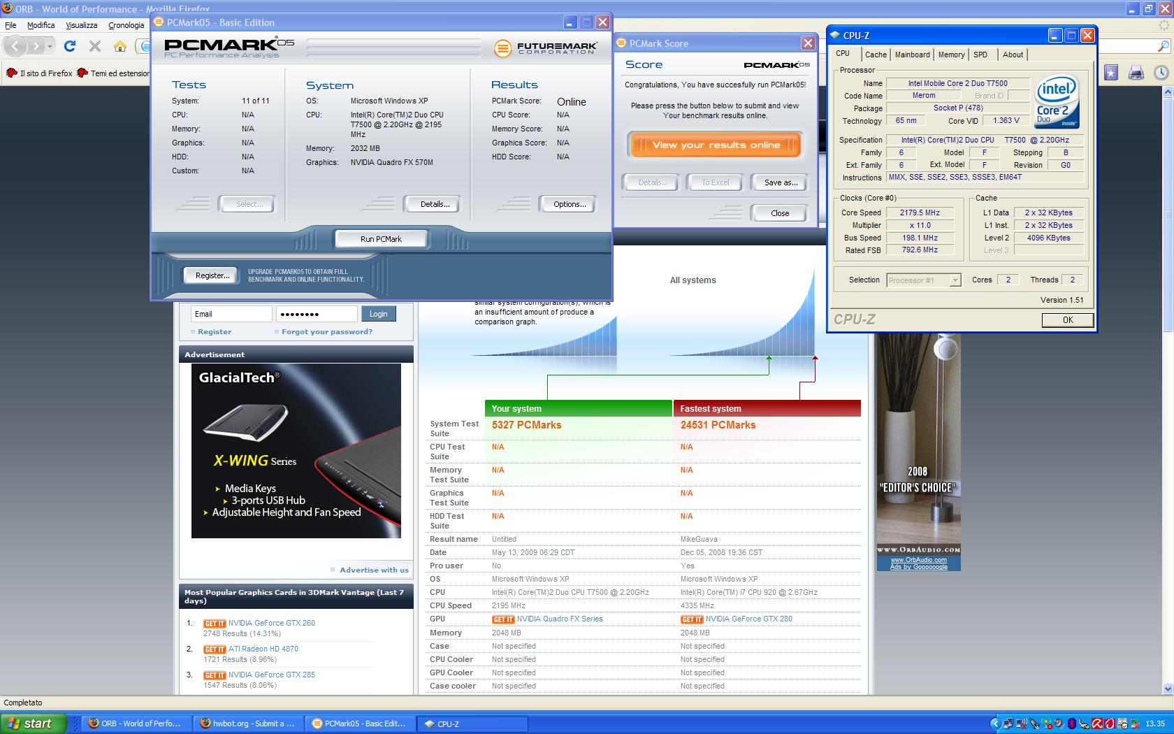The width and height of the screenshot is (1174, 734).
Task: Click the Avira umbrella tray icon
Action: 1097,724
